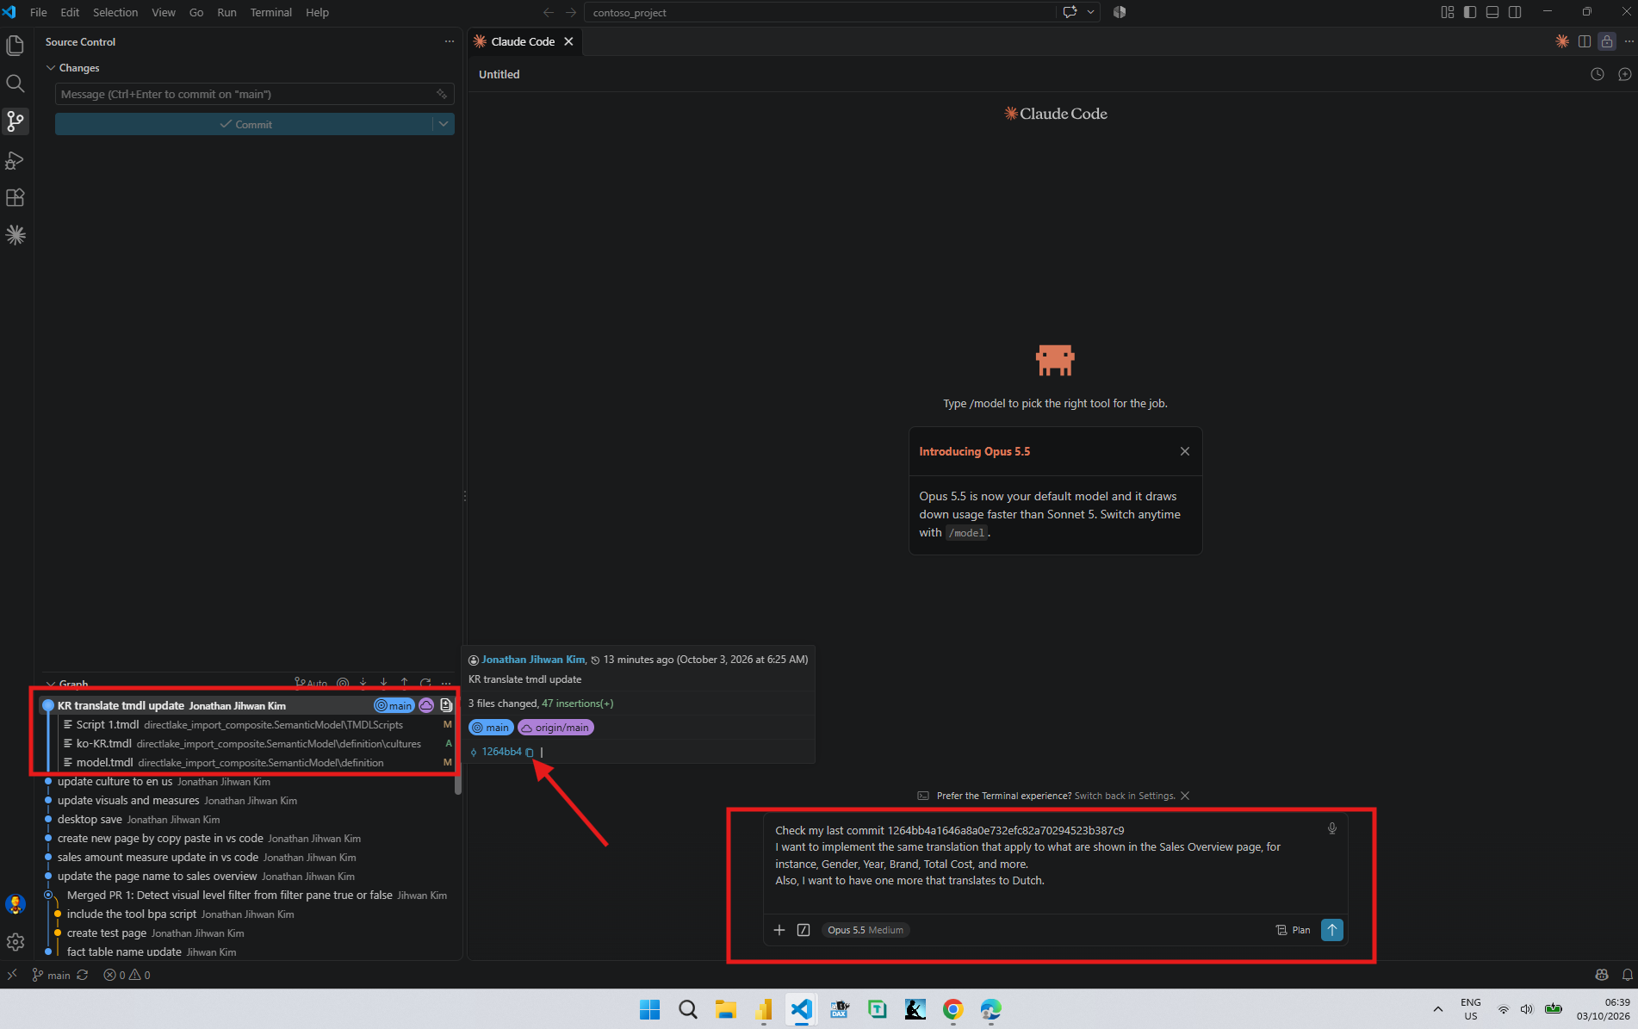The width and height of the screenshot is (1638, 1029).
Task: Copy the commit hash 1264bb4
Action: 530,752
